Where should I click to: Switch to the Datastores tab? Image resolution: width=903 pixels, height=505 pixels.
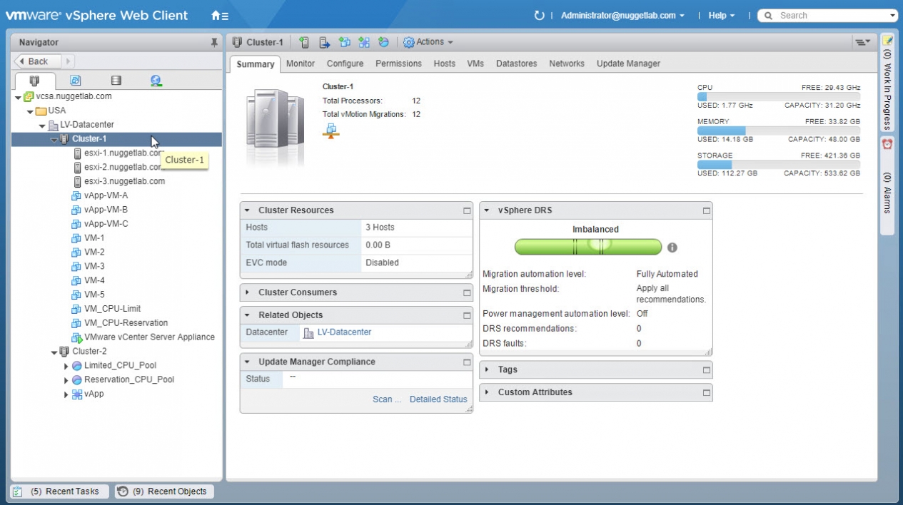[x=516, y=63]
